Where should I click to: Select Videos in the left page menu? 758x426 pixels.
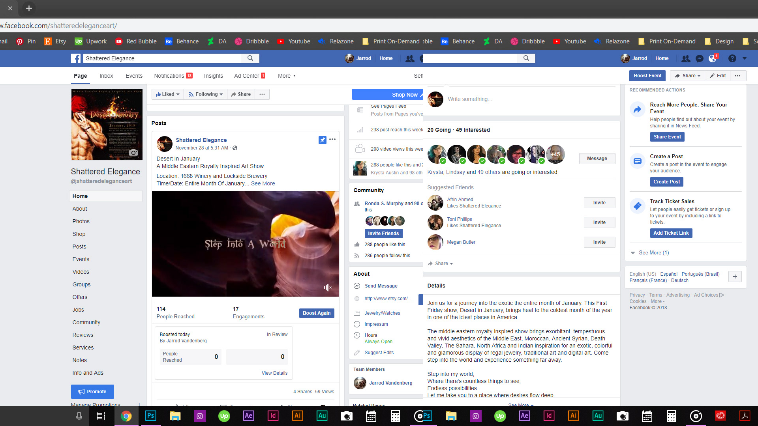[x=81, y=272]
